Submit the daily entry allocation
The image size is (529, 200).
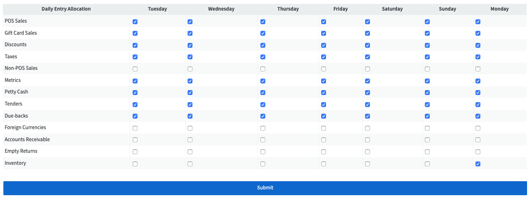click(265, 188)
